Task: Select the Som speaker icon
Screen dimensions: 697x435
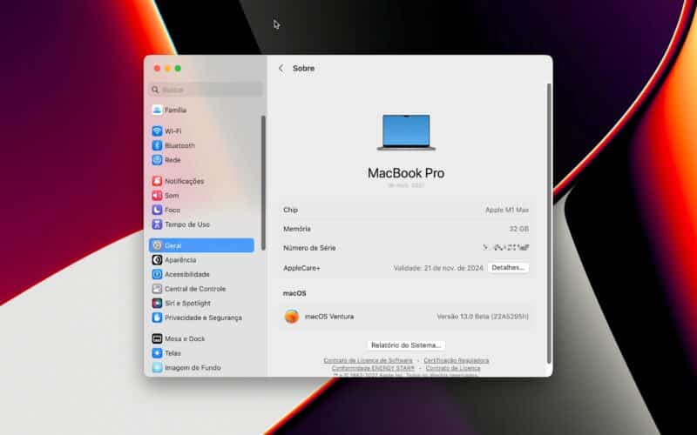Action: 157,195
